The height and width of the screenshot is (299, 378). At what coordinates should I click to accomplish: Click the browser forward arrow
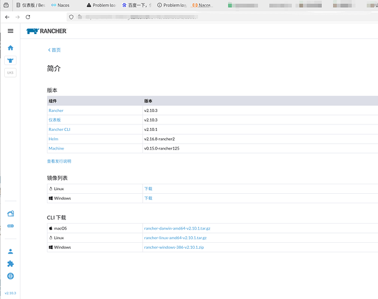tap(17, 17)
